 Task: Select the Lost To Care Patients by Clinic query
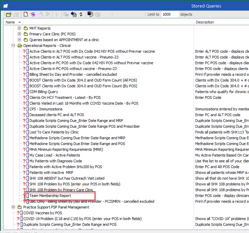[54, 132]
